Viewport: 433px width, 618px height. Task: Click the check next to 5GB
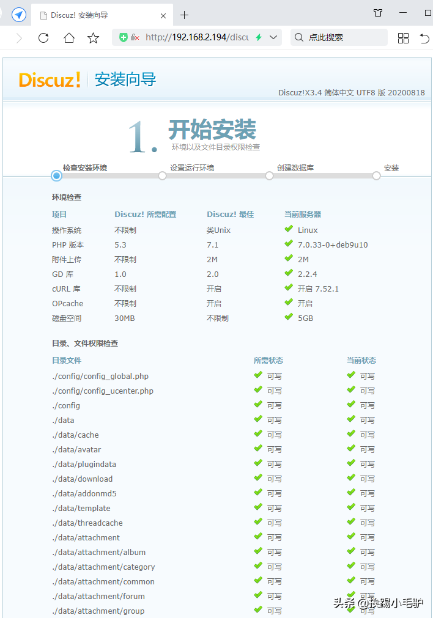289,317
